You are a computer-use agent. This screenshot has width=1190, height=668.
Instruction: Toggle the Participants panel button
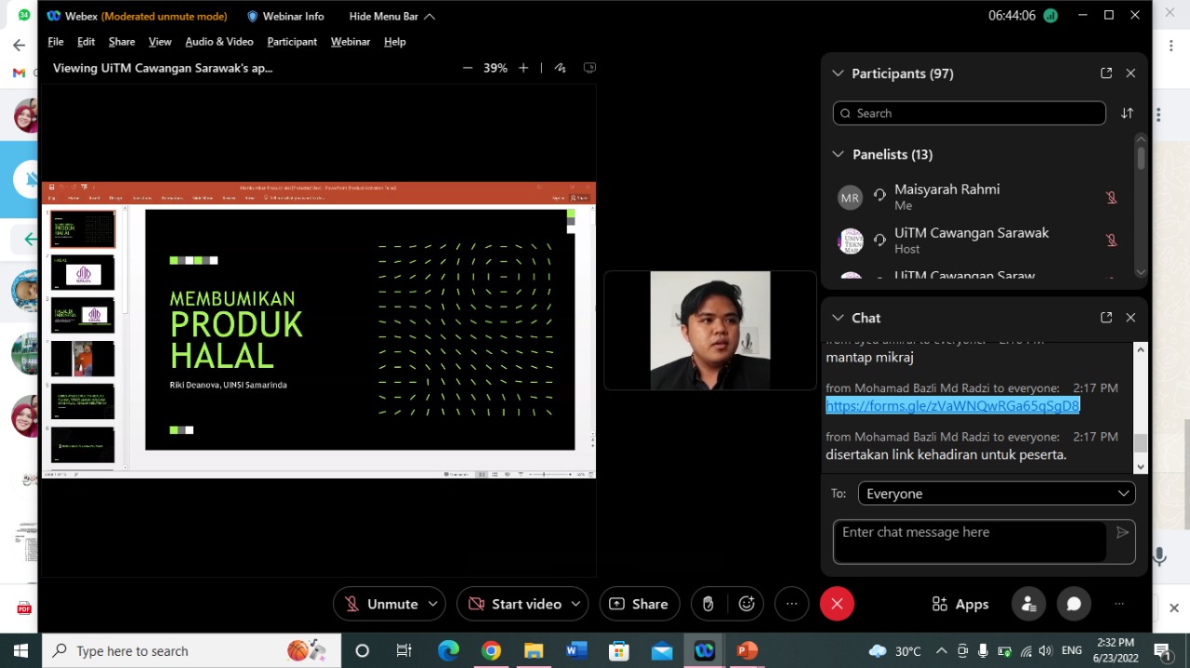(x=1029, y=604)
